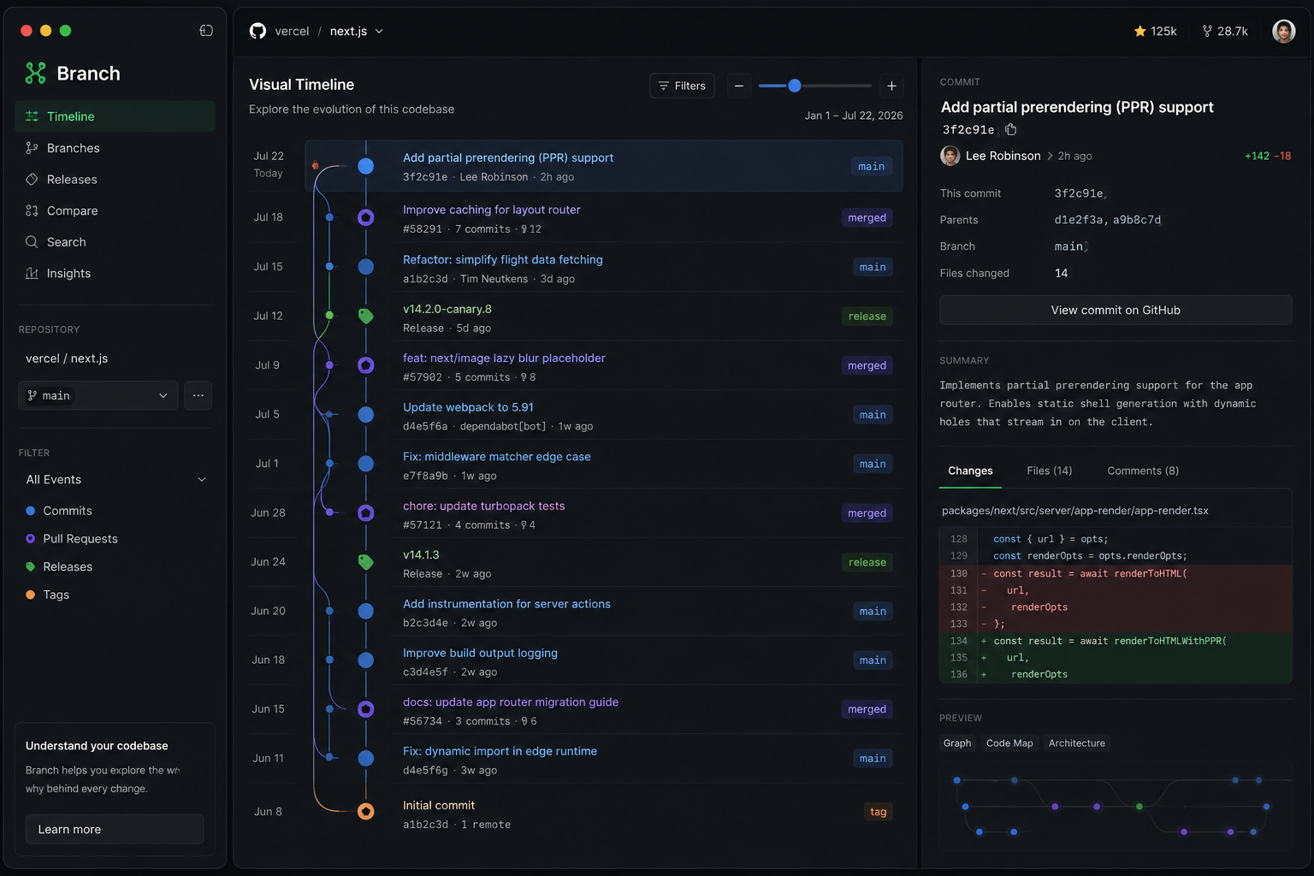The width and height of the screenshot is (1314, 876).
Task: Click commit node for Fix dynamic import
Action: tap(365, 758)
